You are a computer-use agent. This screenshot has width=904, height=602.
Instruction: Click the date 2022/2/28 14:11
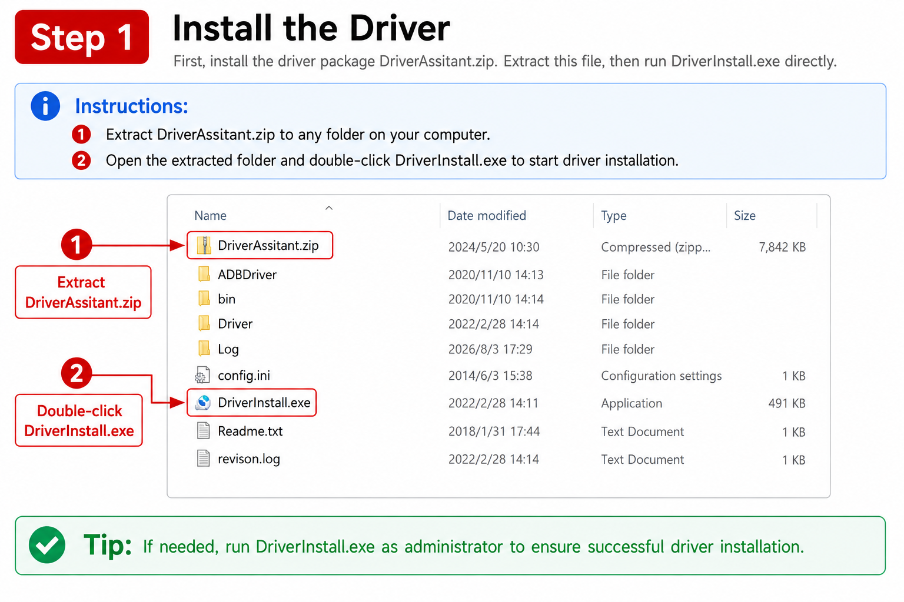(493, 403)
